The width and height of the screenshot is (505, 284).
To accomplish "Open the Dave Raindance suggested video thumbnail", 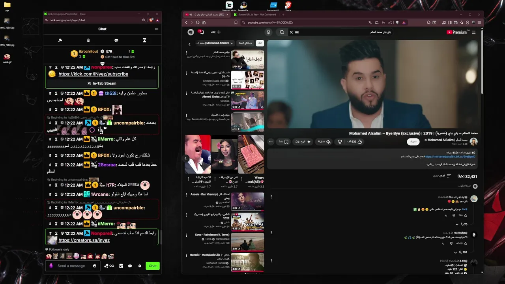I will [247, 242].
